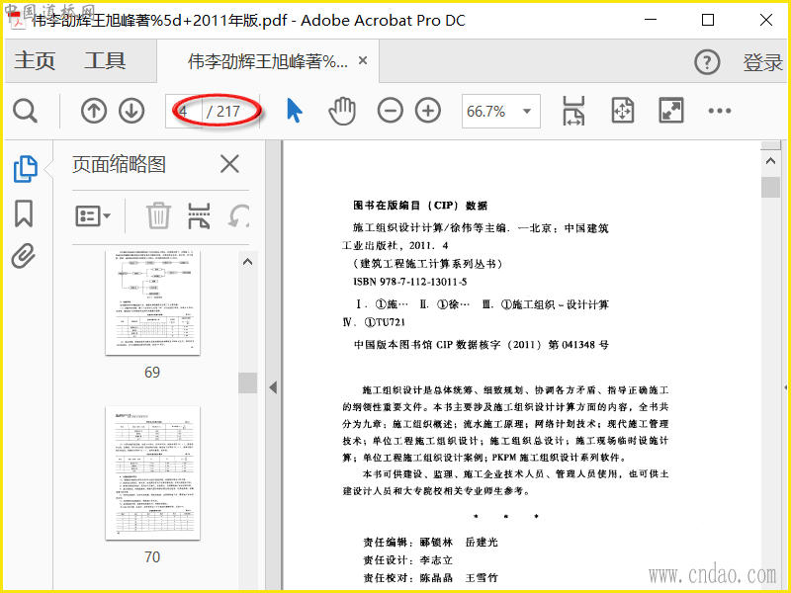Close the open document tab

(x=362, y=60)
